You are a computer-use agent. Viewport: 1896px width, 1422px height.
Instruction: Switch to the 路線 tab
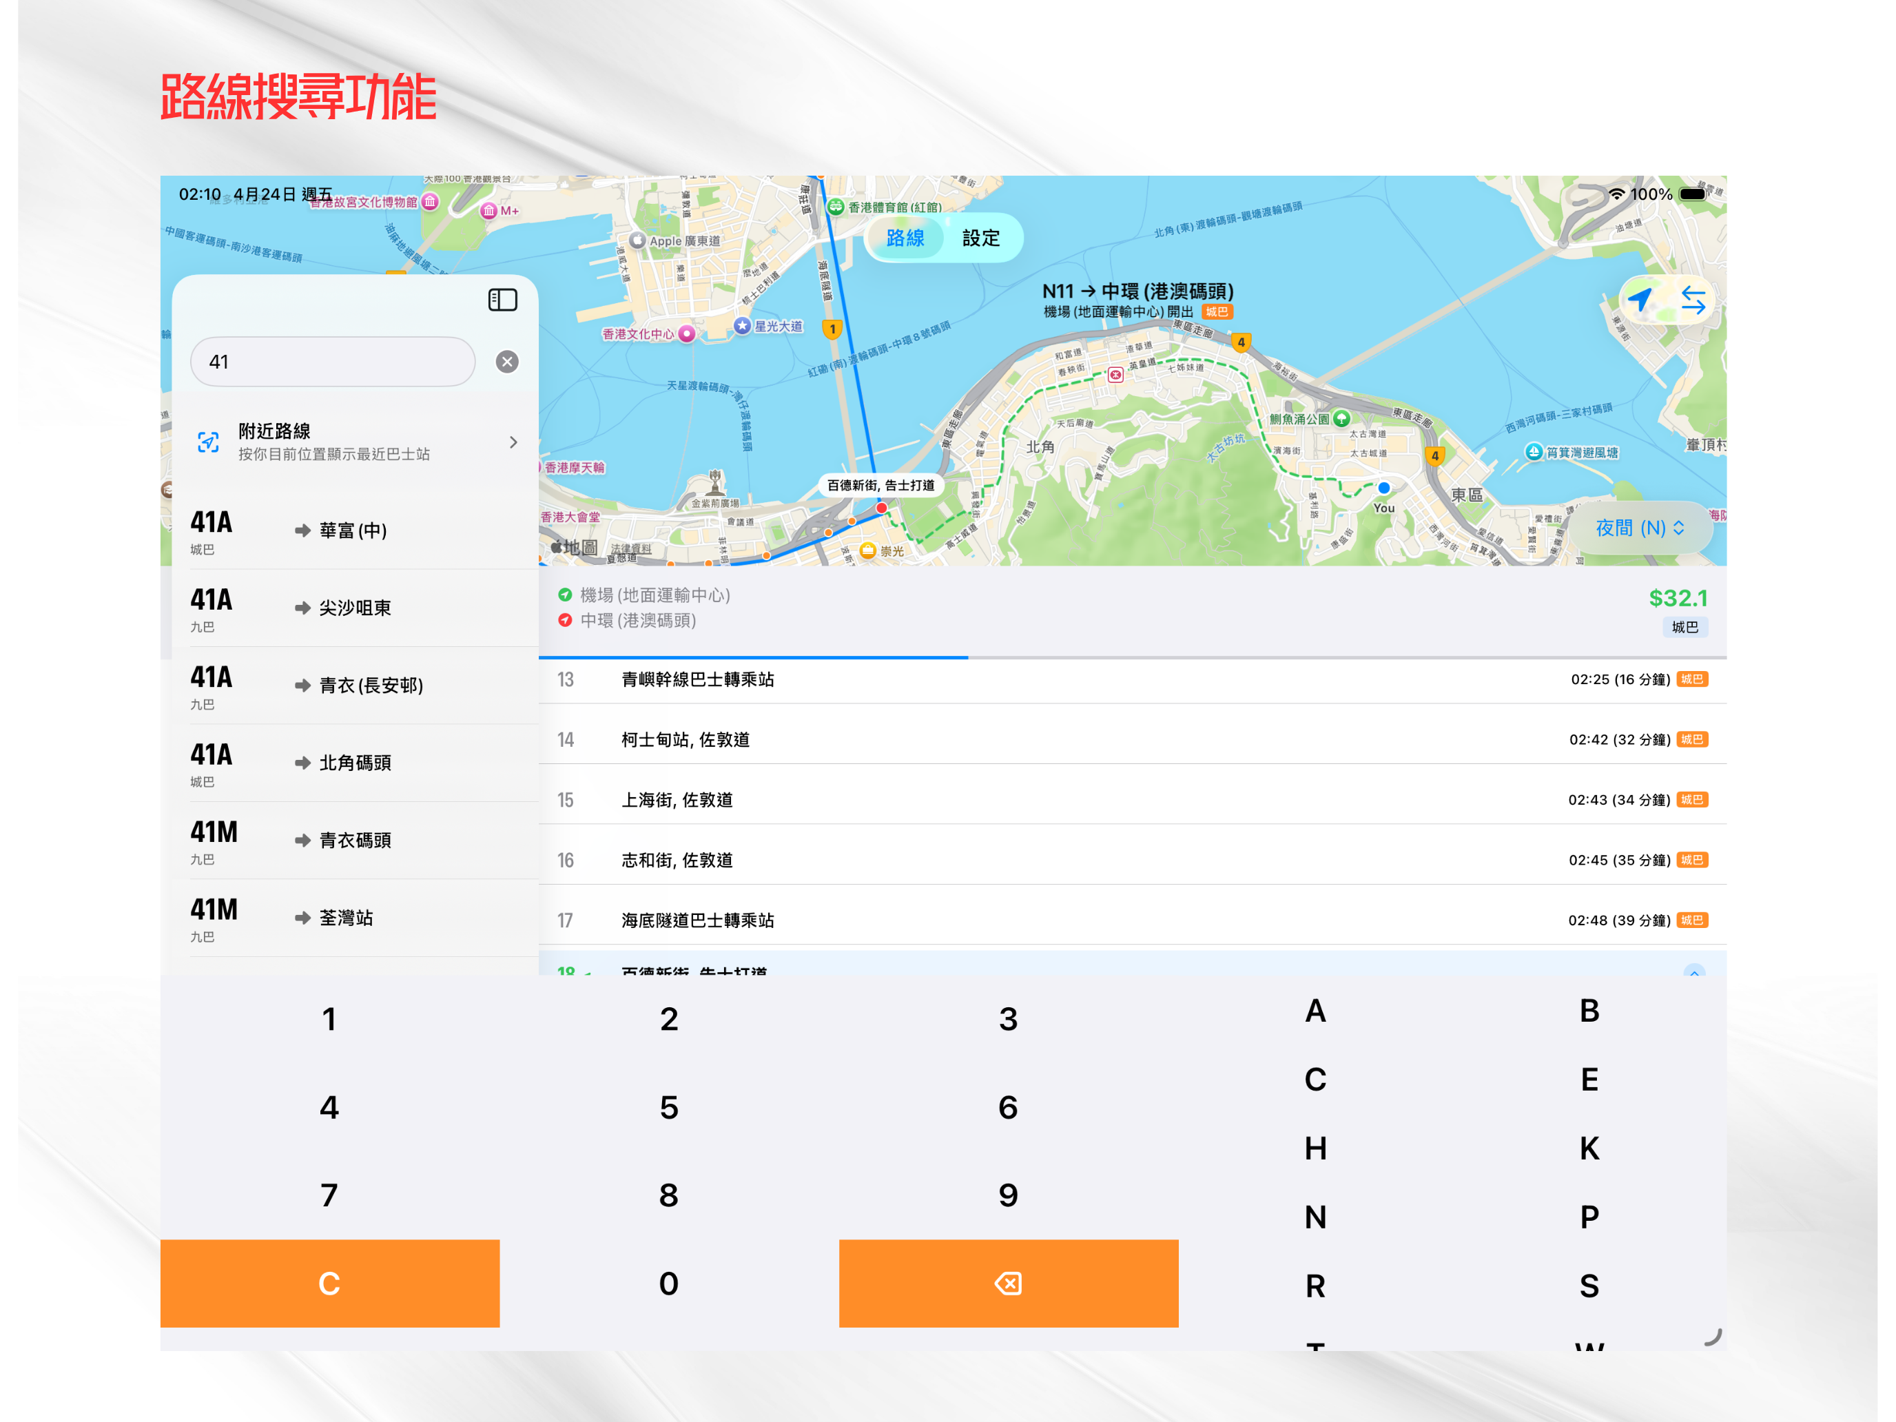click(x=905, y=238)
